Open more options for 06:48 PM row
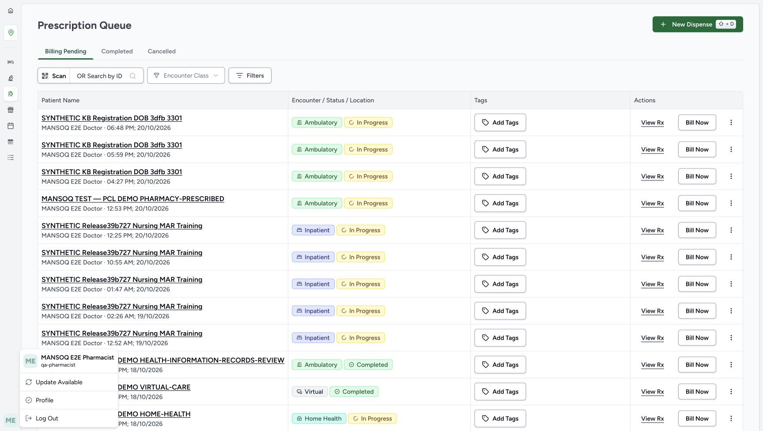763x431 pixels. [731, 123]
